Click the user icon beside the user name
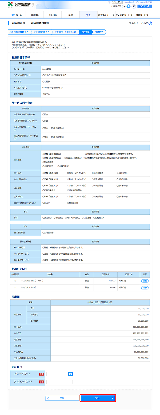This screenshot has height=415, width=160. pos(109,2)
